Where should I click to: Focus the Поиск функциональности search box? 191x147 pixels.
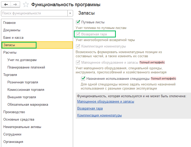coord(34,13)
